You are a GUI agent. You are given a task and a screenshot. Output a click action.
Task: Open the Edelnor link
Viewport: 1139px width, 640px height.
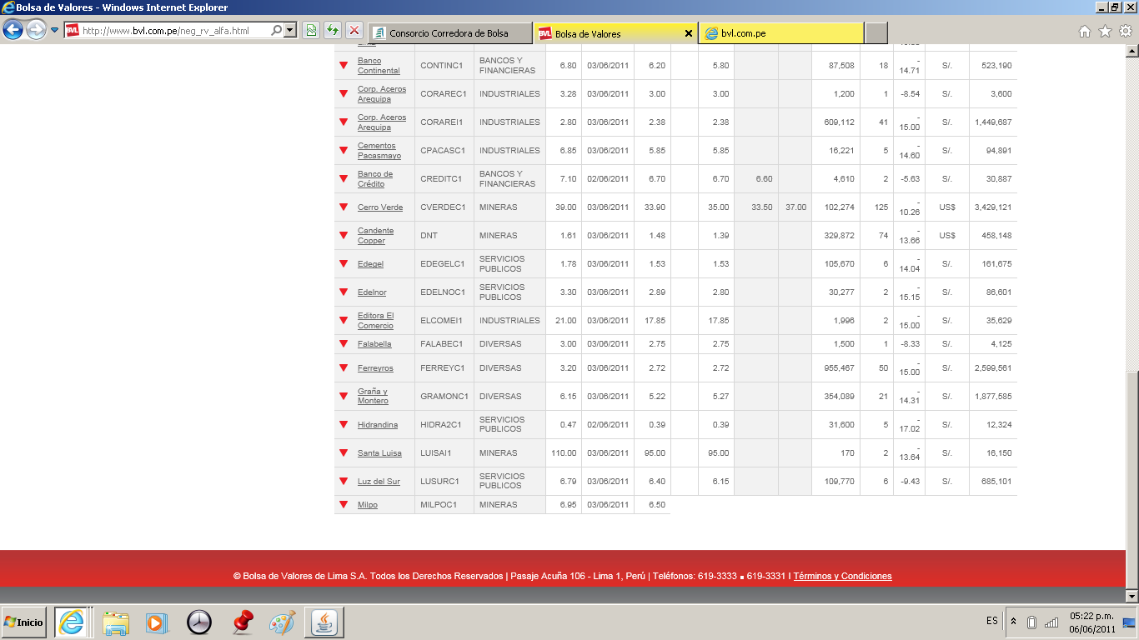[372, 292]
